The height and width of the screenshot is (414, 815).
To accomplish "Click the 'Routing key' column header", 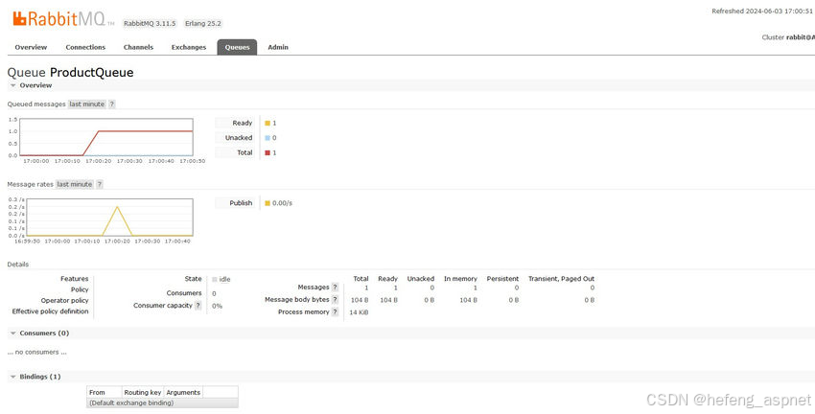I will pos(143,393).
